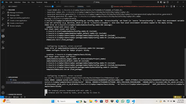Click the blinky status bar item

pyautogui.click(x=178, y=97)
